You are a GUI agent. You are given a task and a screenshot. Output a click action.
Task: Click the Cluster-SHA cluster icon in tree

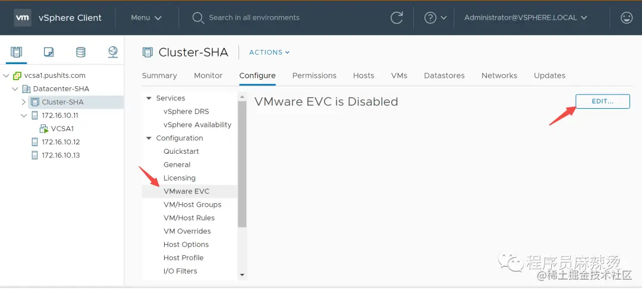coord(35,102)
